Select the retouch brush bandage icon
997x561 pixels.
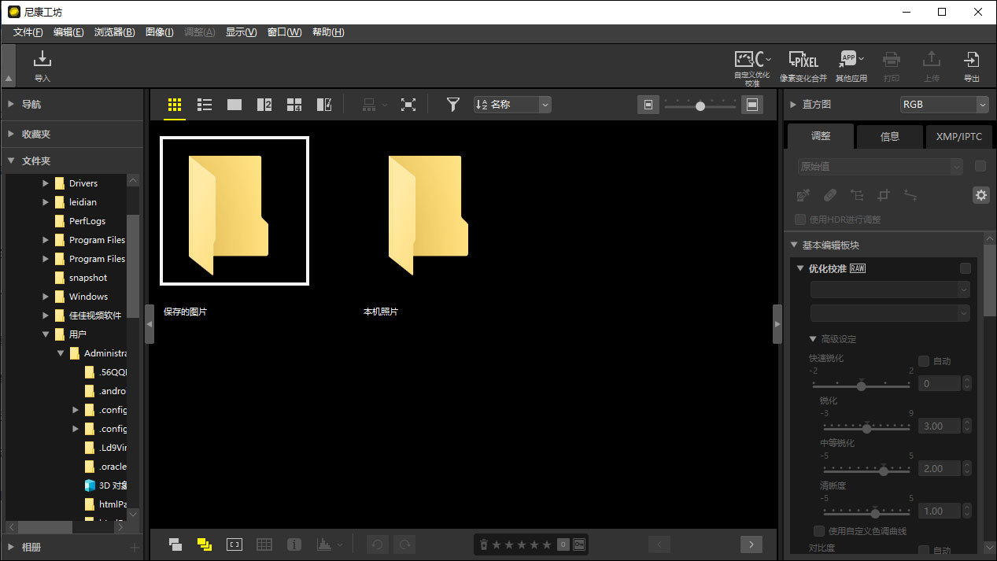(829, 195)
